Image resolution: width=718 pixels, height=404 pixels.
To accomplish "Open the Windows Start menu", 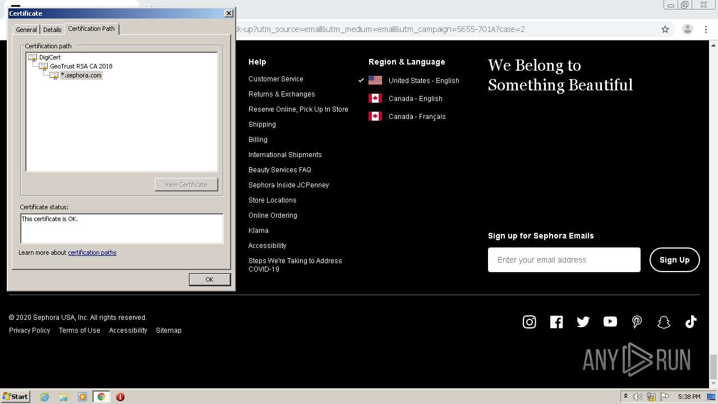I will click(16, 397).
